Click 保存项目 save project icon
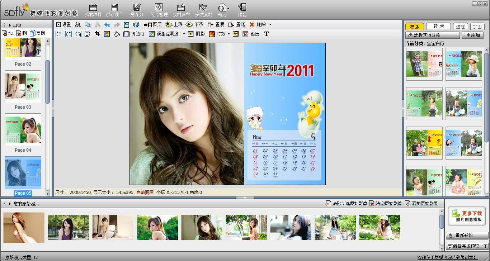This screenshot has height=261, width=490. pyautogui.click(x=114, y=10)
